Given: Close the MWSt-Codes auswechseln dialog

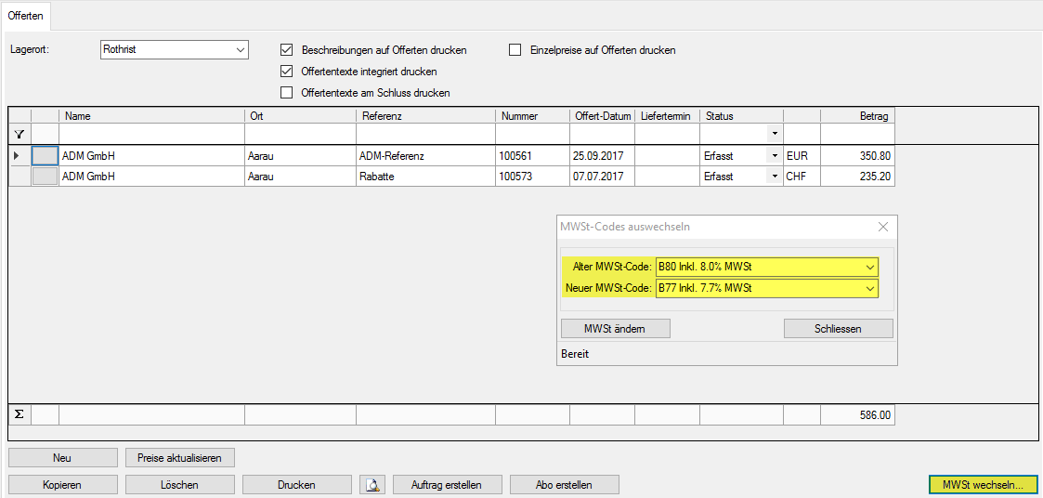Looking at the screenshot, I should (x=883, y=227).
